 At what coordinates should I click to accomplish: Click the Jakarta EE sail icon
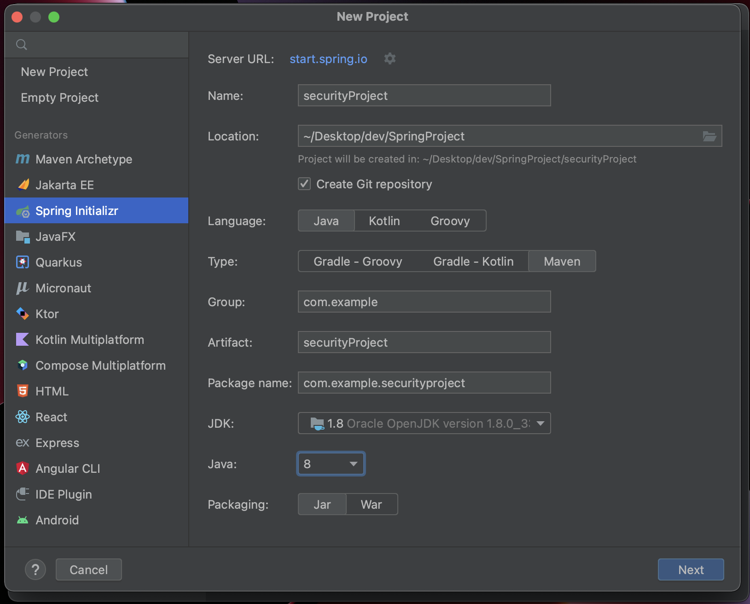tap(23, 185)
